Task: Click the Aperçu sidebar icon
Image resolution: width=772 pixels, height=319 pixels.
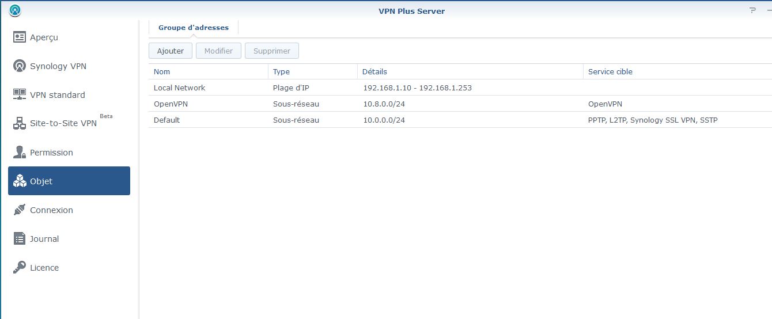Action: click(x=20, y=37)
